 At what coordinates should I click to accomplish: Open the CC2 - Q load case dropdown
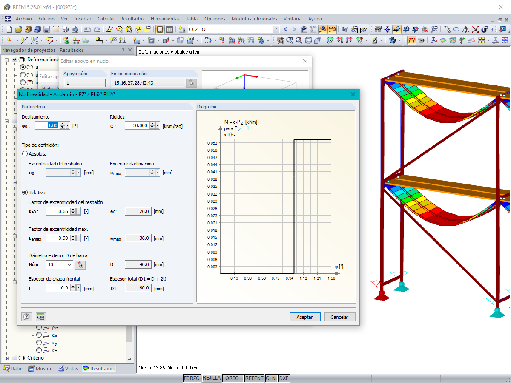[x=276, y=29]
